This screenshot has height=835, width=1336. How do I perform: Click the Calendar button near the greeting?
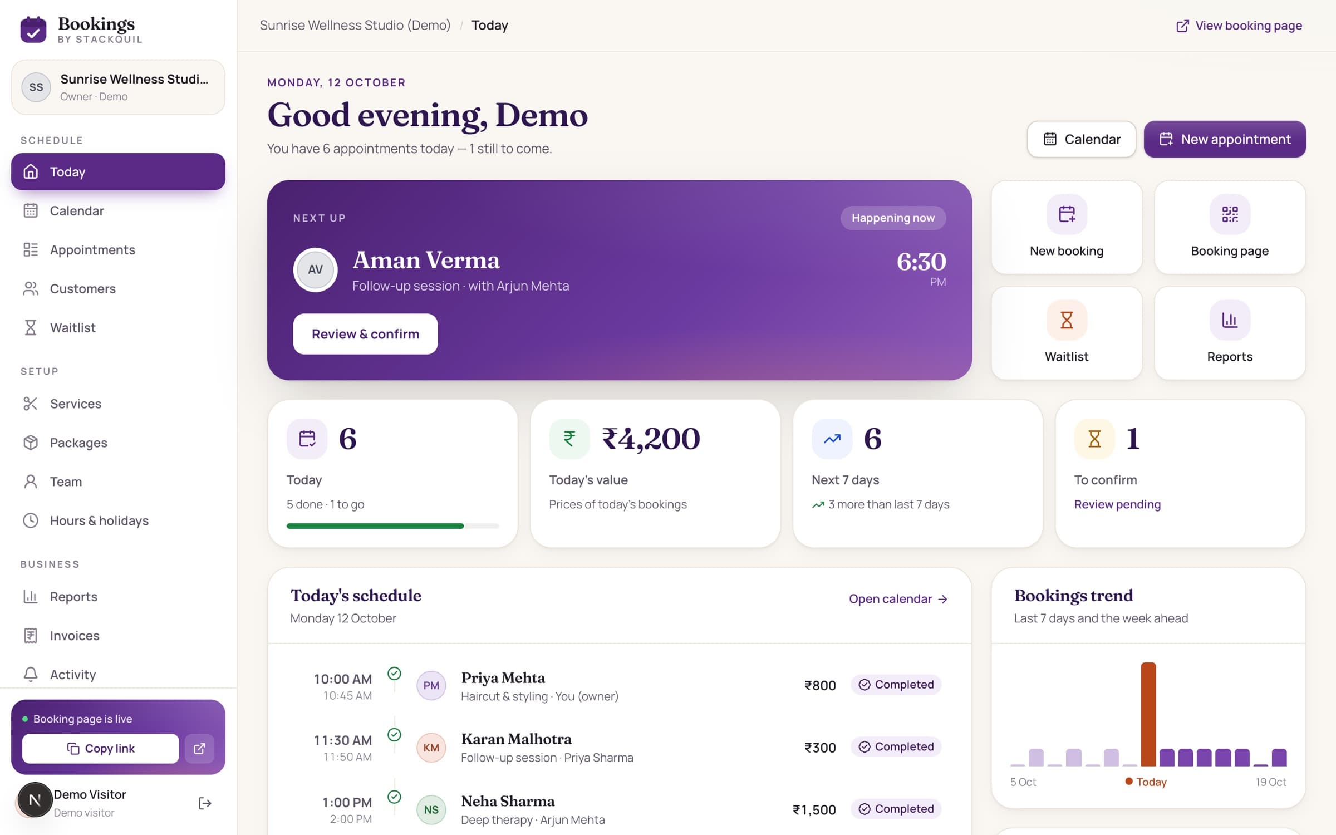coord(1082,139)
